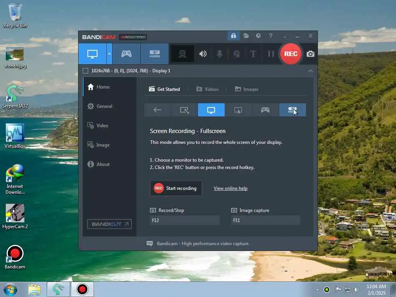Select gamepad mode icon in Get Started
This screenshot has width=396, height=297.
click(265, 110)
